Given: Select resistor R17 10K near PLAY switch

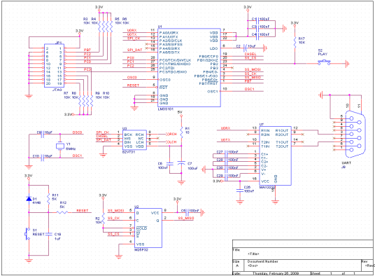Looking at the screenshot, I should pyautogui.click(x=295, y=41).
